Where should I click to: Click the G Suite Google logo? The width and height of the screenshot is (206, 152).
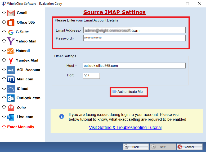[11, 32]
